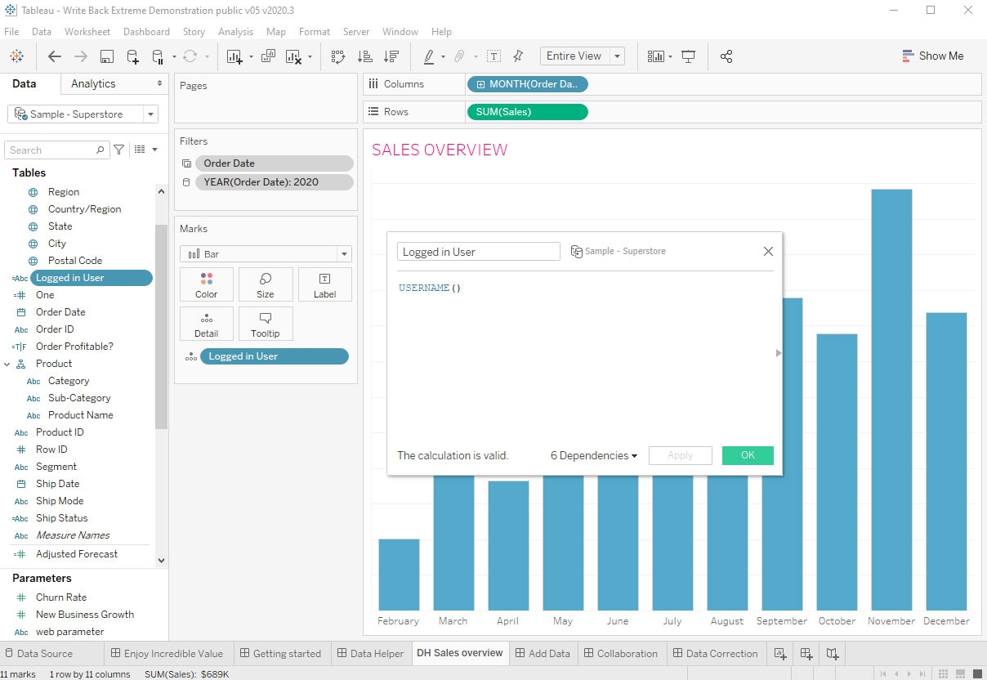Switch to the Collaboration sheet tab

626,654
